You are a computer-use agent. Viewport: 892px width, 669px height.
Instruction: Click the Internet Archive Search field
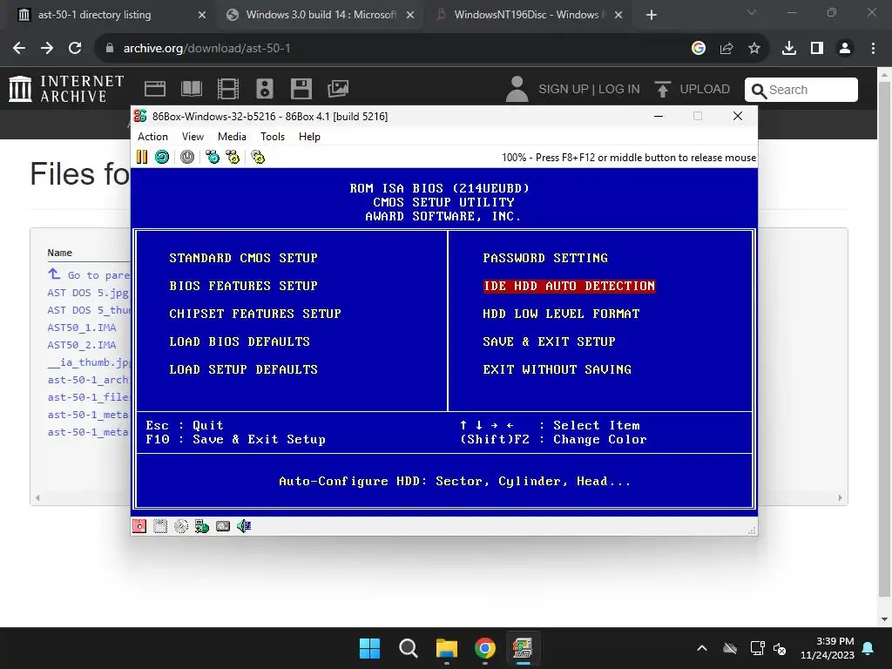[x=801, y=90]
